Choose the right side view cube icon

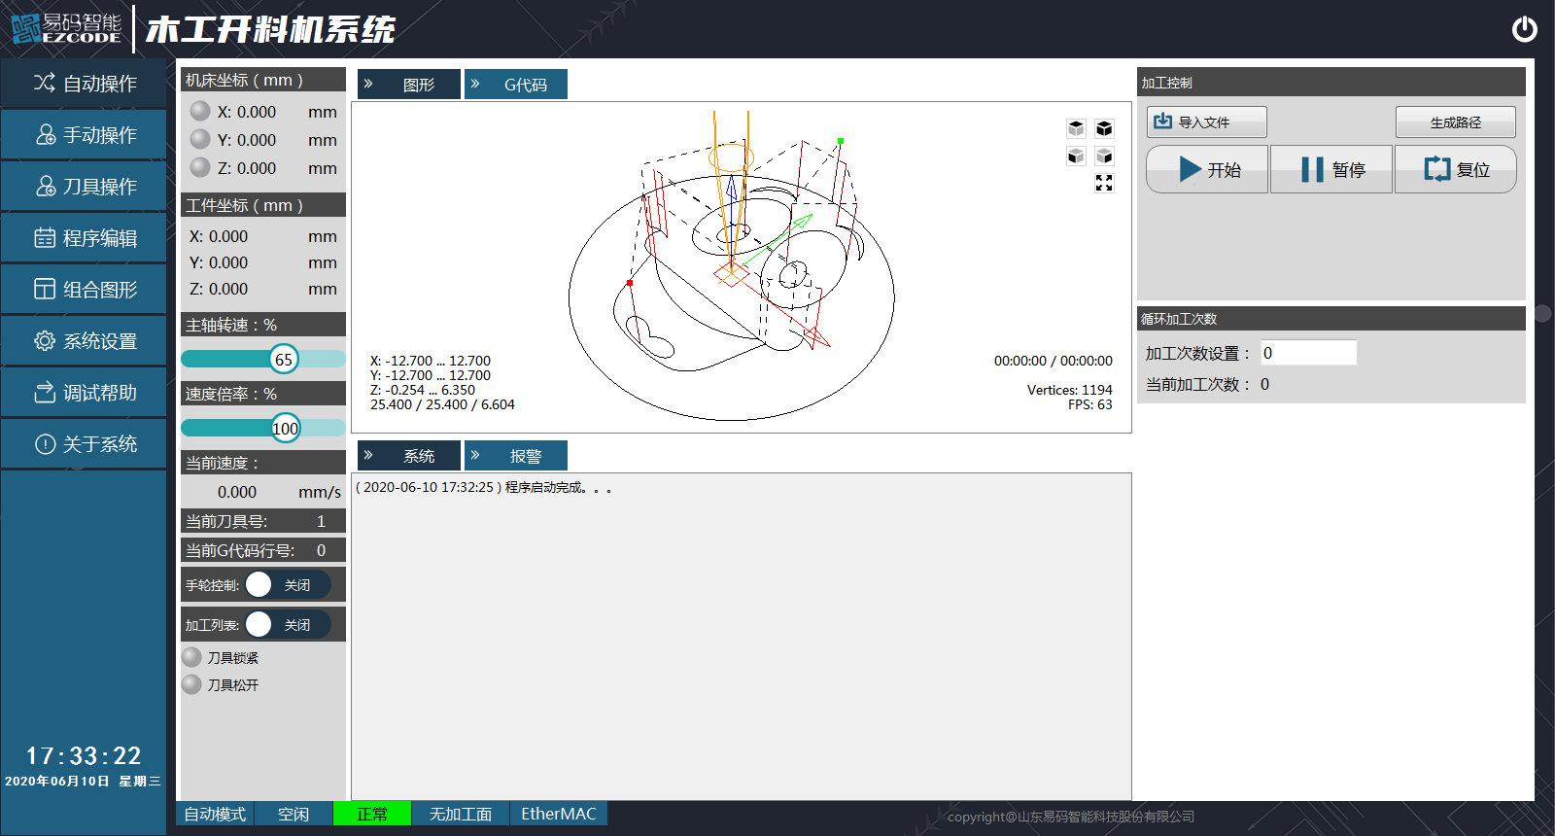point(1104,157)
